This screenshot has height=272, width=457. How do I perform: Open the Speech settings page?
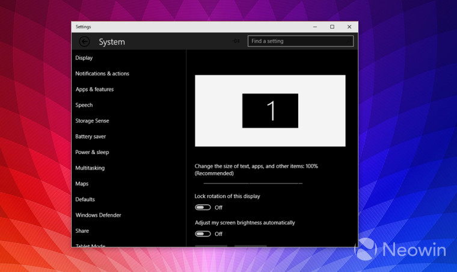click(x=84, y=105)
